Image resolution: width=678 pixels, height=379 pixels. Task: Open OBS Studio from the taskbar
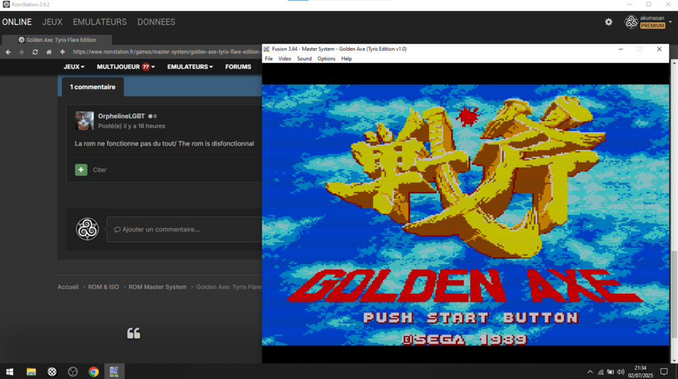73,372
